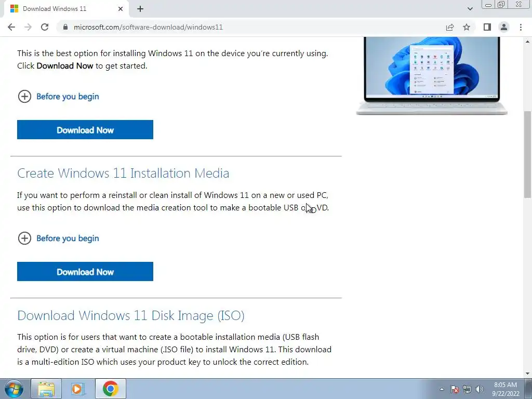Click the Create Windows 11 Installation Media heading
Viewport: 532px width, 399px height.
coord(123,174)
